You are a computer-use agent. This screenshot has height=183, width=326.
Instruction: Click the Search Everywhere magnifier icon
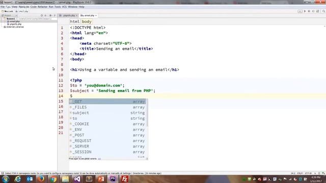pyautogui.click(x=324, y=11)
